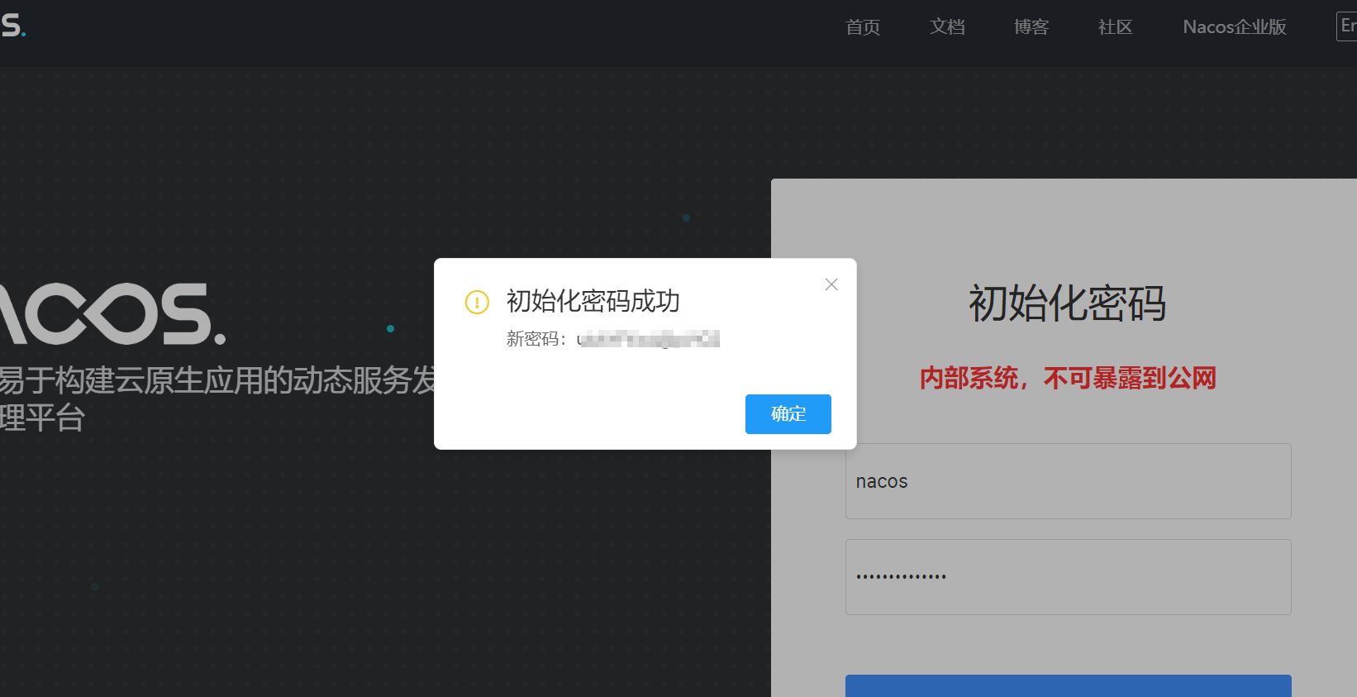Viewport: 1357px width, 697px height.
Task: Click the red 内部系统，不可暴露到公网 warning text
Action: click(1068, 378)
